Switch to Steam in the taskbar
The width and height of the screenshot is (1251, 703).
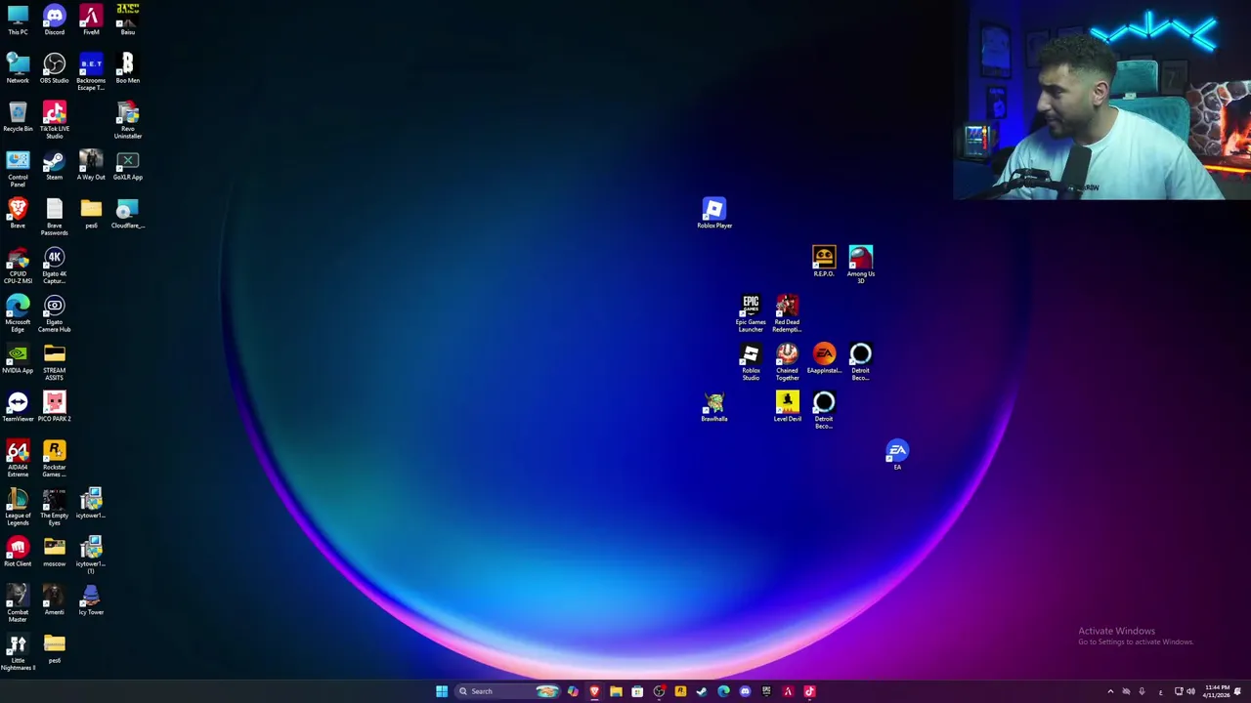(x=702, y=691)
